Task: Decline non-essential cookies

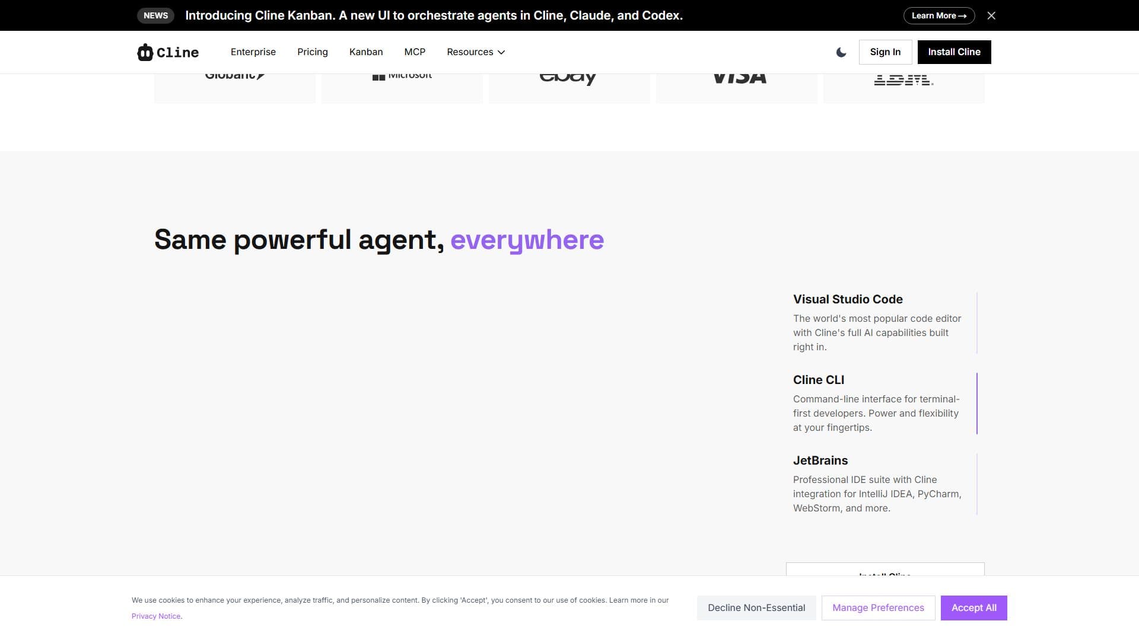Action: [x=756, y=608]
